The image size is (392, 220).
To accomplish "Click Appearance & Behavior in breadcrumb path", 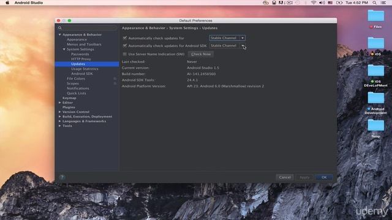I will [x=143, y=28].
